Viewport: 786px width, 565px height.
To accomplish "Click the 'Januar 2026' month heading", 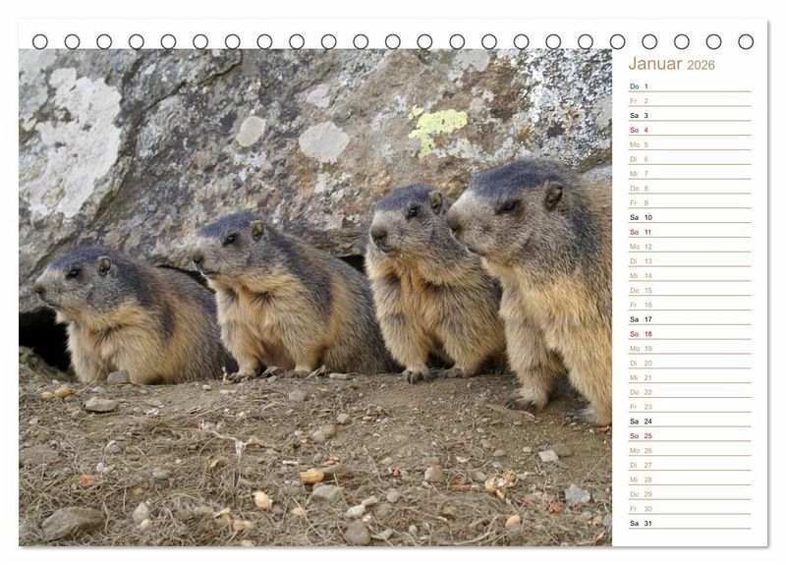I will 671,64.
